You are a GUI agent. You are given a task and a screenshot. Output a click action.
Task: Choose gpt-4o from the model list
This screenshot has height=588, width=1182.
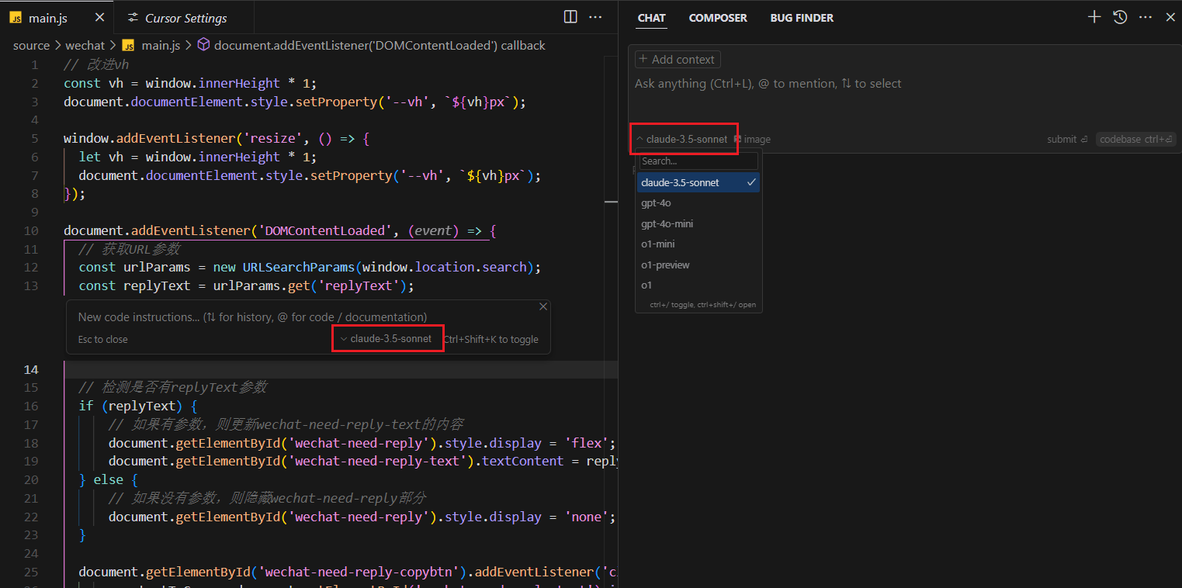(656, 203)
